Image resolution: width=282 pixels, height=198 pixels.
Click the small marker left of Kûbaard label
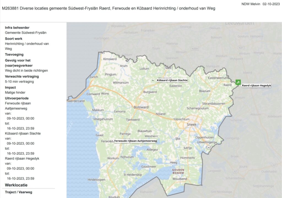coord(153,80)
